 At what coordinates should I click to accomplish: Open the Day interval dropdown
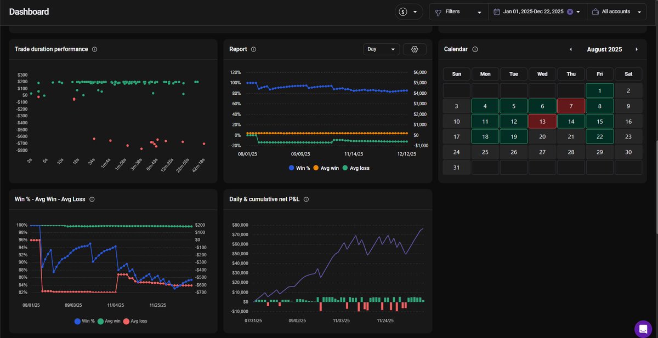pyautogui.click(x=381, y=49)
